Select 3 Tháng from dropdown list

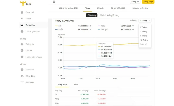tap(144, 31)
